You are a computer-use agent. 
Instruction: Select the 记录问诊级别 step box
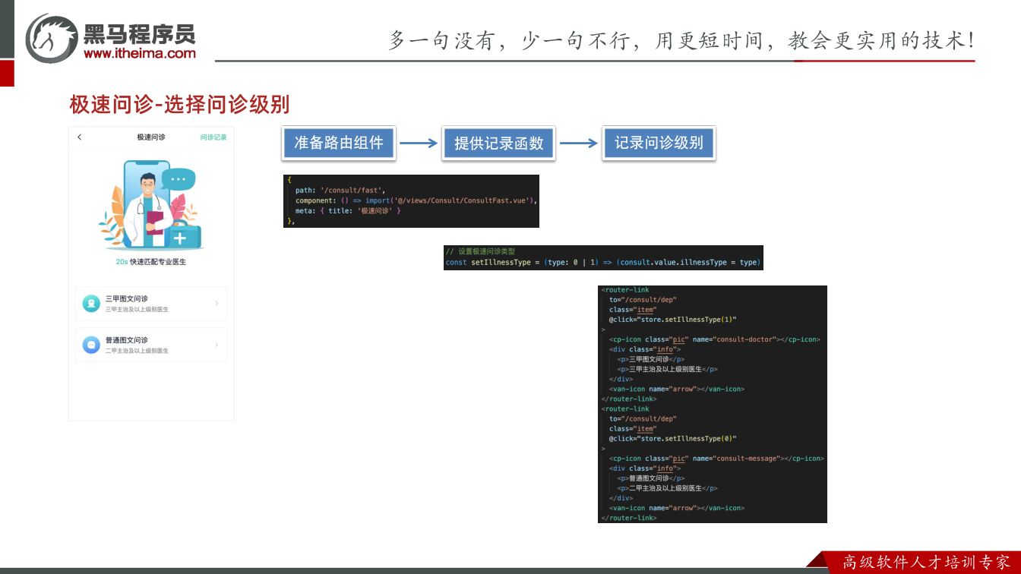659,143
